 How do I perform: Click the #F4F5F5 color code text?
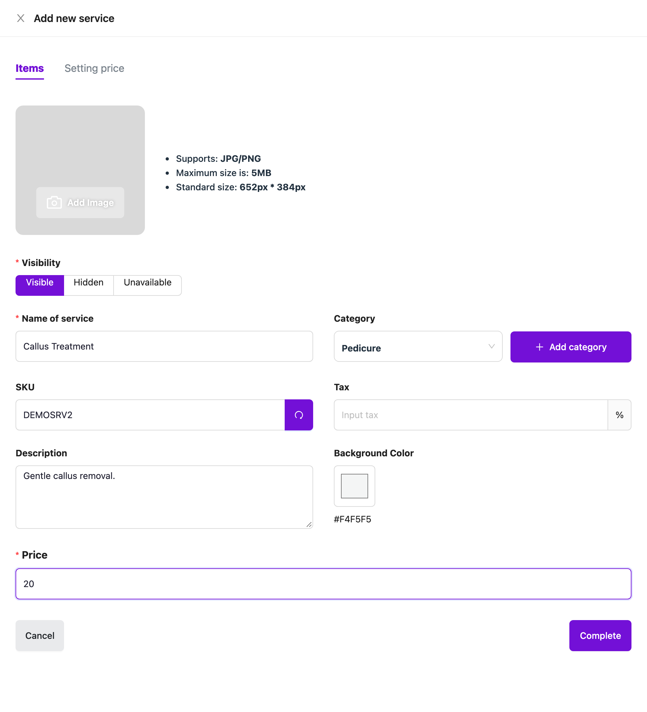tap(352, 519)
